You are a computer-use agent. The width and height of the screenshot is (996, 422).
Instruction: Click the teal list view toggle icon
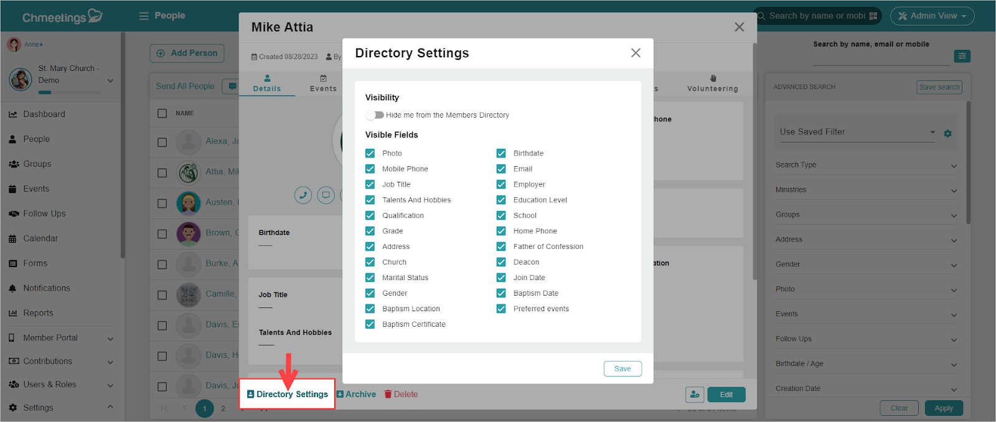click(962, 56)
